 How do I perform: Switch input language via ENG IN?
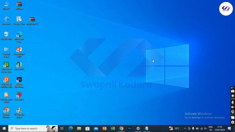click(x=210, y=128)
